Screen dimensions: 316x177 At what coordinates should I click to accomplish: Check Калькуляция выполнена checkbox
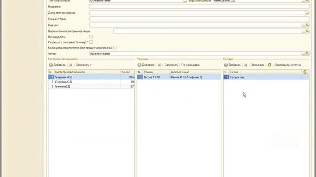[115, 48]
